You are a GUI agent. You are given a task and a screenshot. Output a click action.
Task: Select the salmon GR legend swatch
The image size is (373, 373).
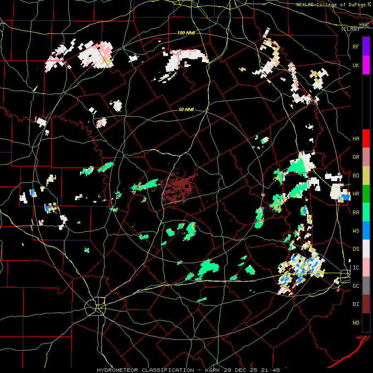point(366,157)
